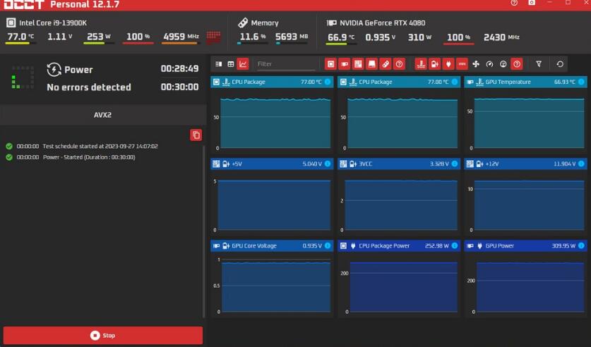Switch to the table view layout
Screen dimensions: 591x347
(231, 64)
